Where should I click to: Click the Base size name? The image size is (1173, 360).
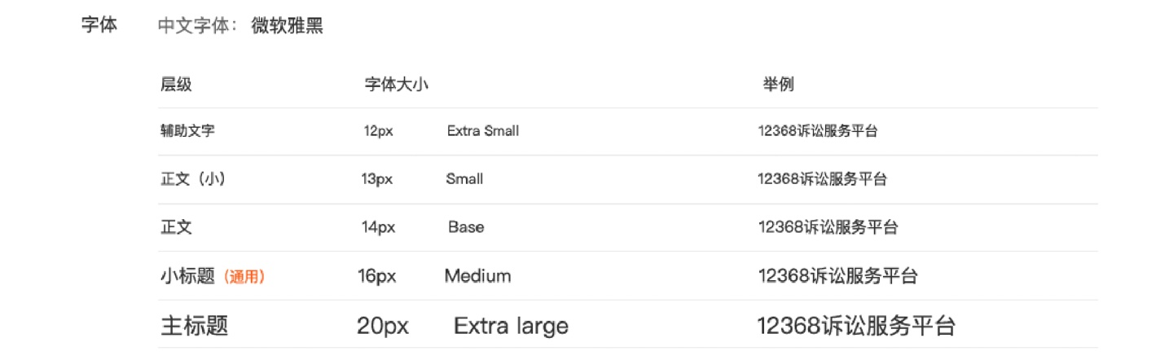pyautogui.click(x=466, y=227)
